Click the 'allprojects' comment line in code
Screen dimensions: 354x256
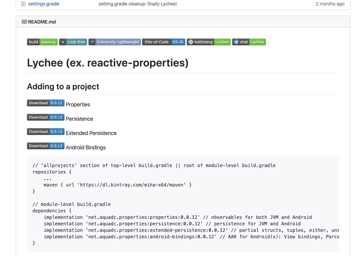click(154, 165)
